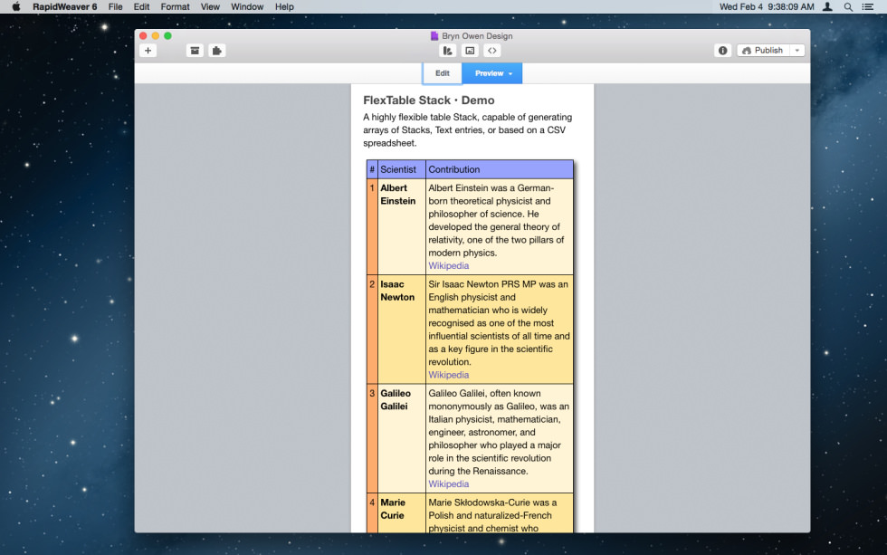Click row number 2 cell
887x555 pixels.
coord(372,330)
